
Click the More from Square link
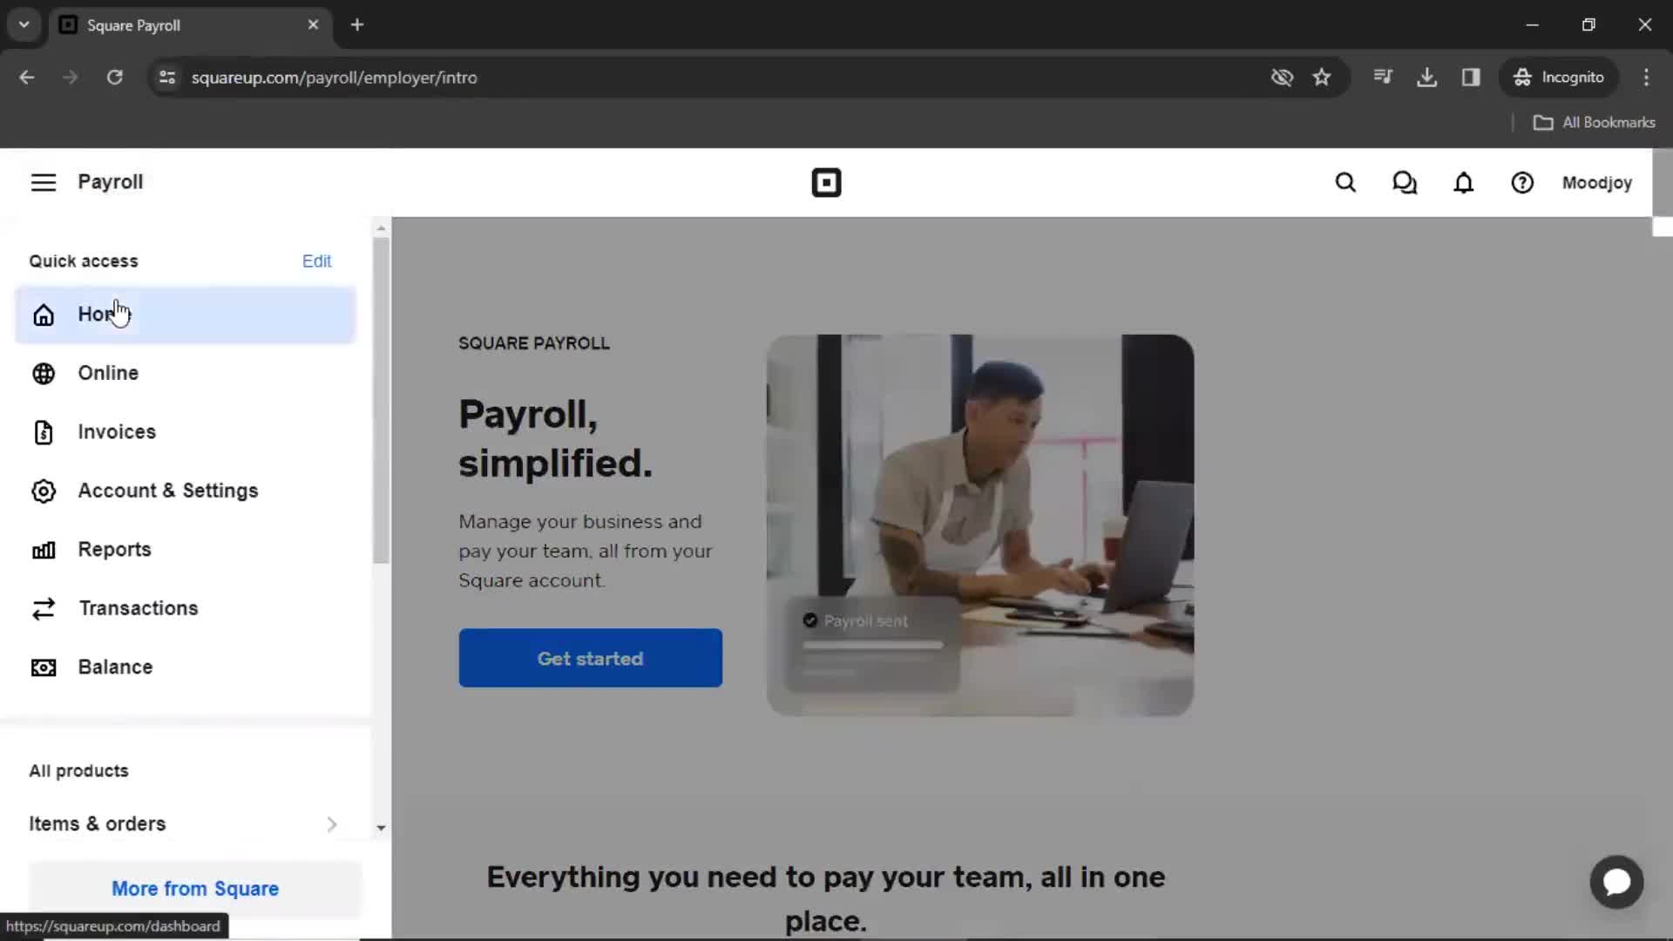195,888
